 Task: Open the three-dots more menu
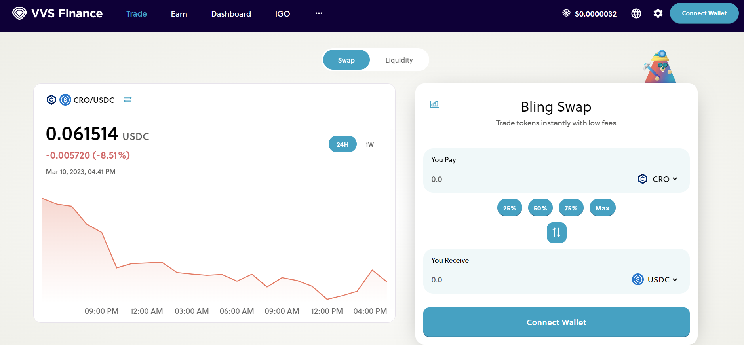(x=319, y=13)
